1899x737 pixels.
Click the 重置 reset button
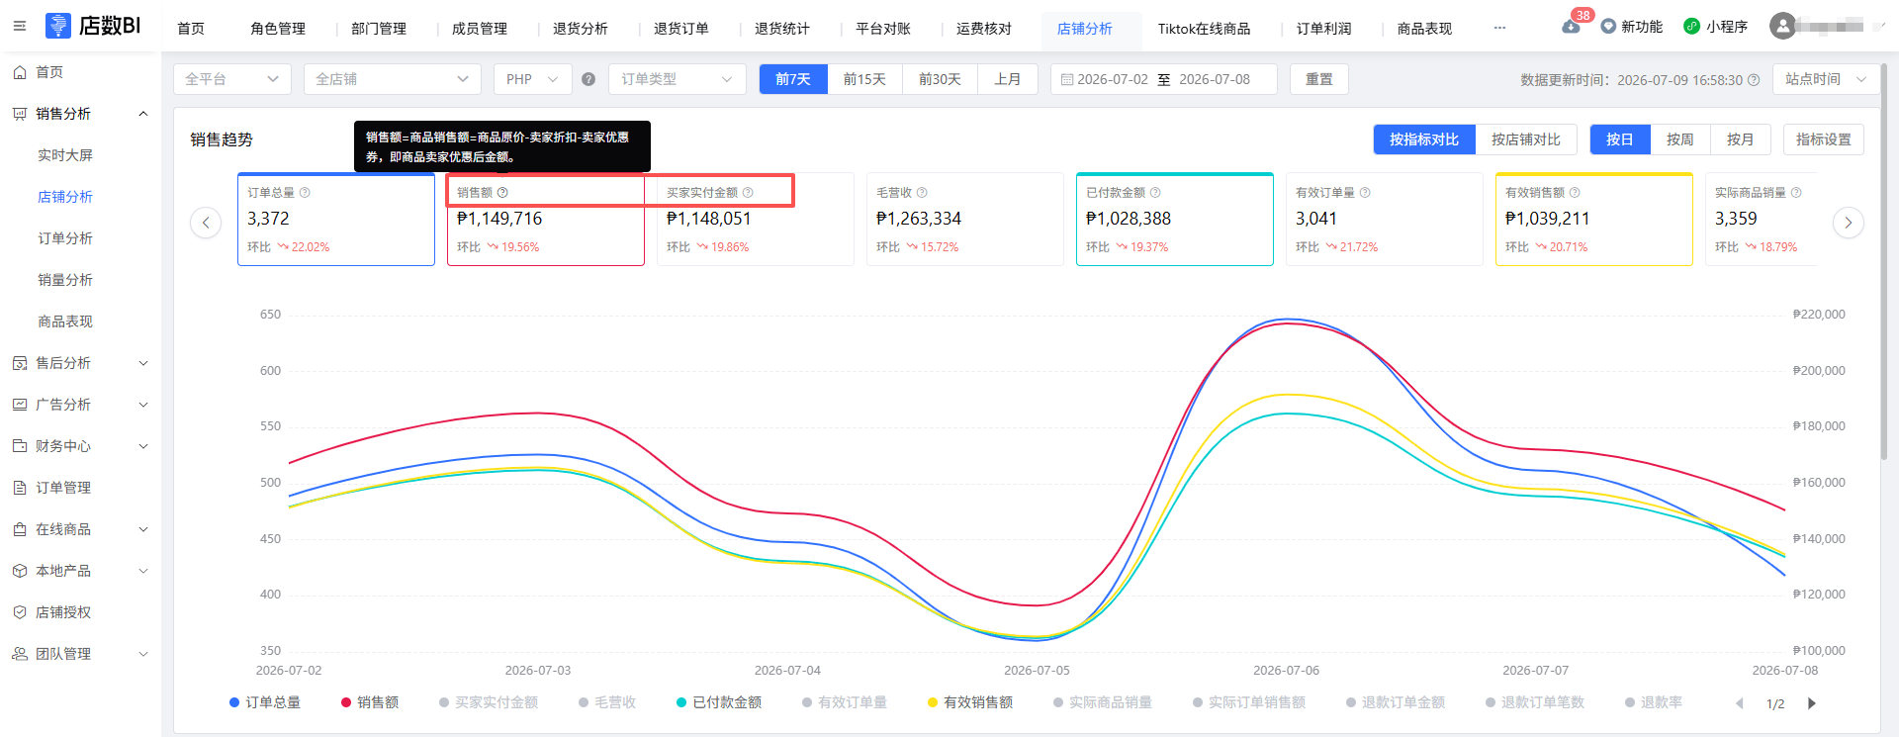tap(1319, 79)
